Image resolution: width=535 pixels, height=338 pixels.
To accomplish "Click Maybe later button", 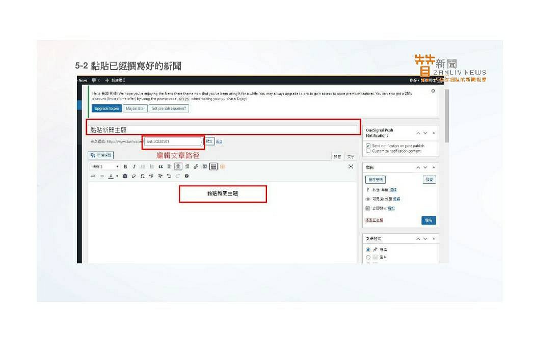I will [x=135, y=108].
